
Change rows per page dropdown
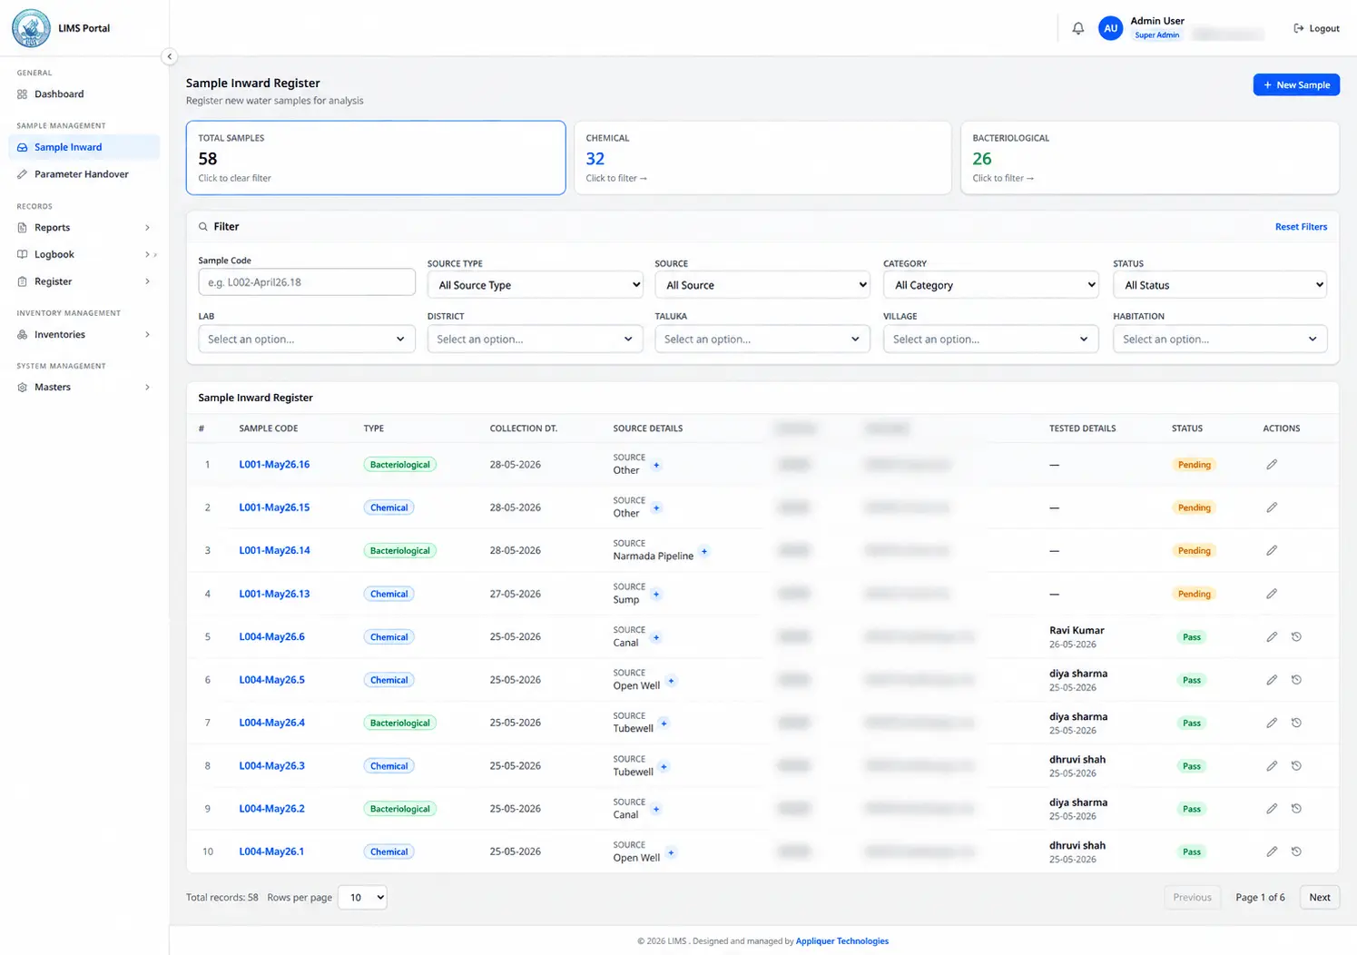(362, 898)
